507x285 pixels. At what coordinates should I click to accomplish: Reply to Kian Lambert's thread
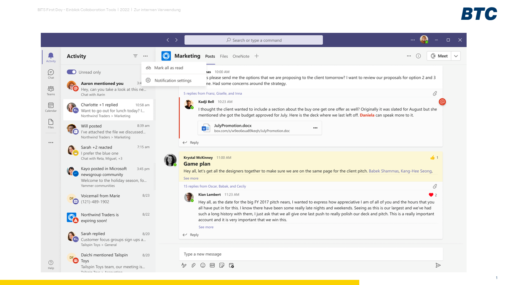coord(191,235)
